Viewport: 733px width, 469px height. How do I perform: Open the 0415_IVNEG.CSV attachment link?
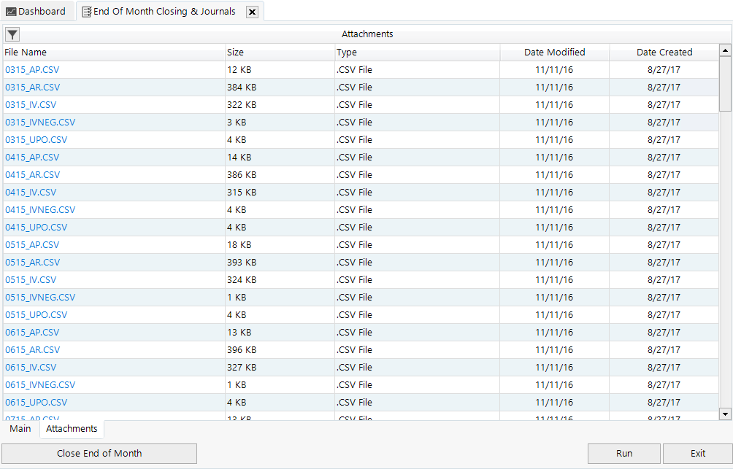point(40,210)
